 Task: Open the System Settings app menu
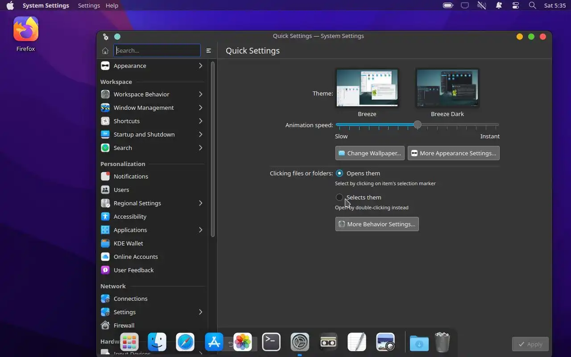46,5
